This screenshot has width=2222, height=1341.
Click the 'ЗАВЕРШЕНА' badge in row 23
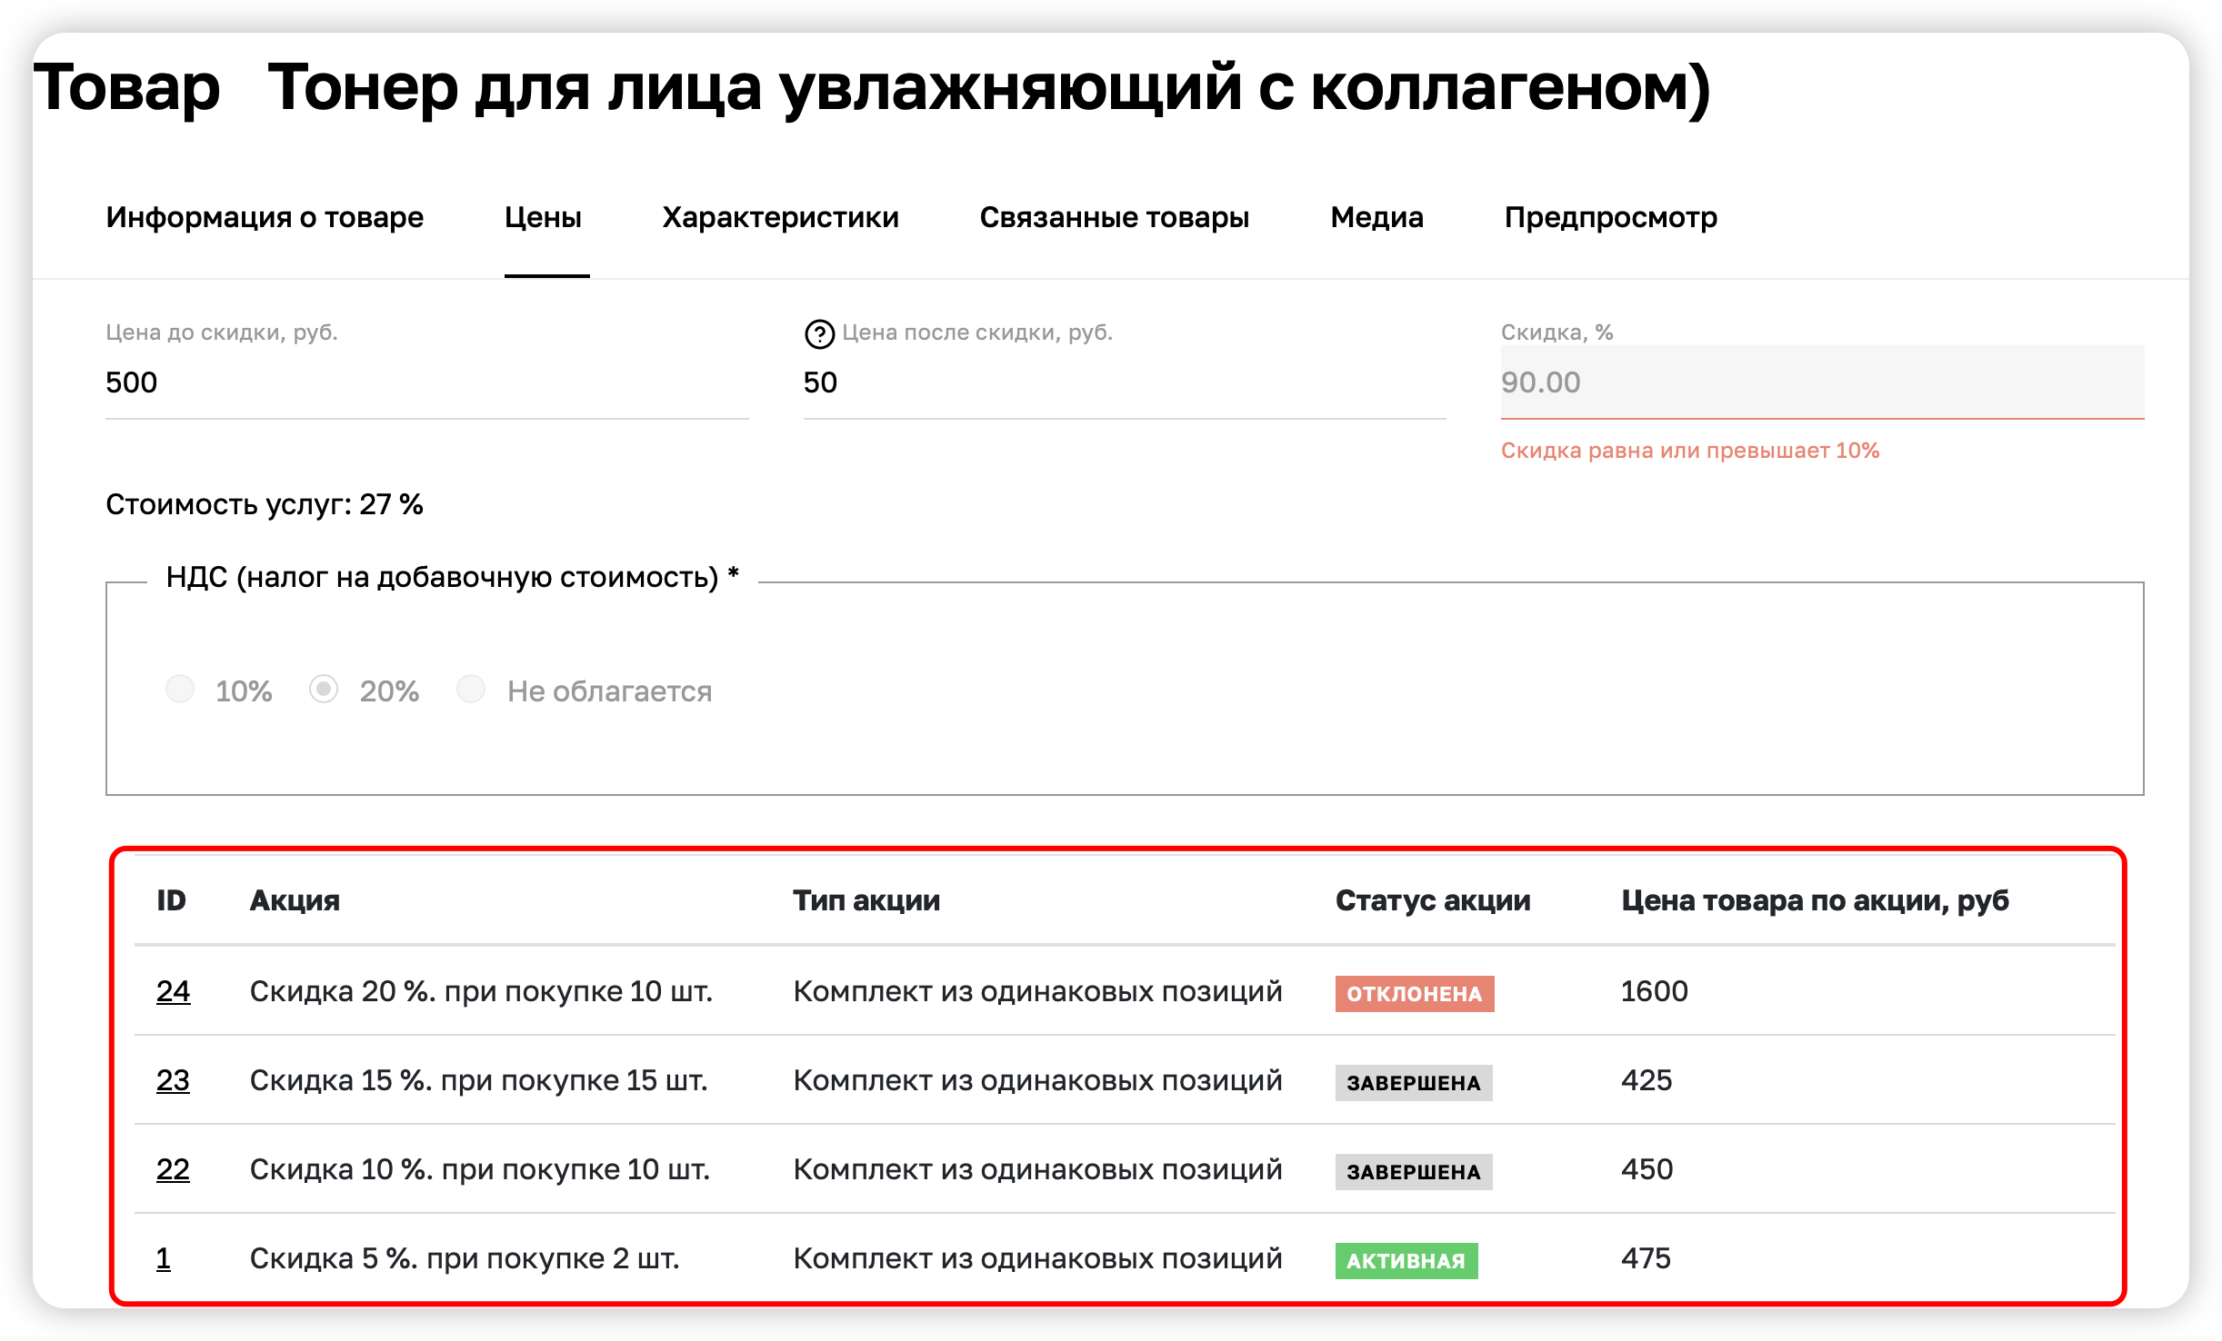pyautogui.click(x=1414, y=1082)
